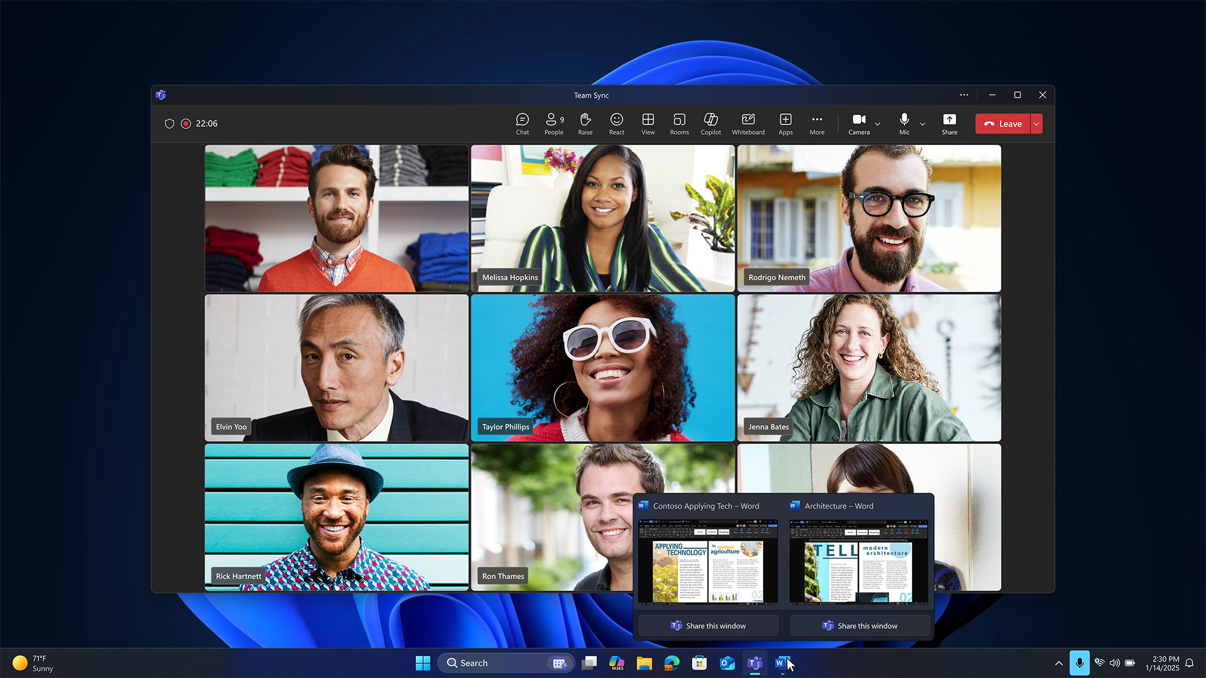Viewport: 1206px width, 678px height.
Task: Select Jenna Bates' video tile
Action: point(869,368)
